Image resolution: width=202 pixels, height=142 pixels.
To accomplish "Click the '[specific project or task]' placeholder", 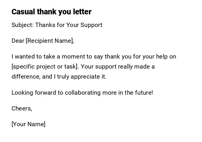I will 45,67.
